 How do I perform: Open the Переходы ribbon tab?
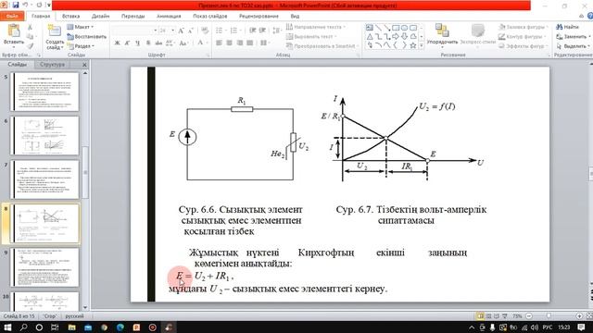coord(132,17)
